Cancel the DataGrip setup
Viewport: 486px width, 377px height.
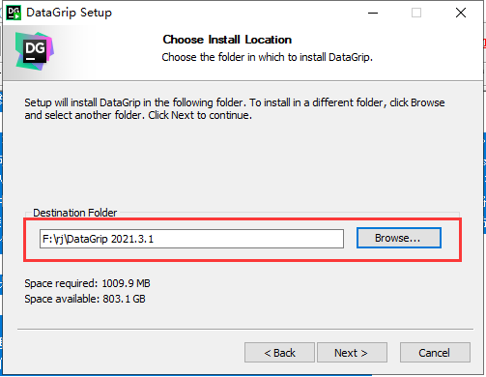coord(435,353)
